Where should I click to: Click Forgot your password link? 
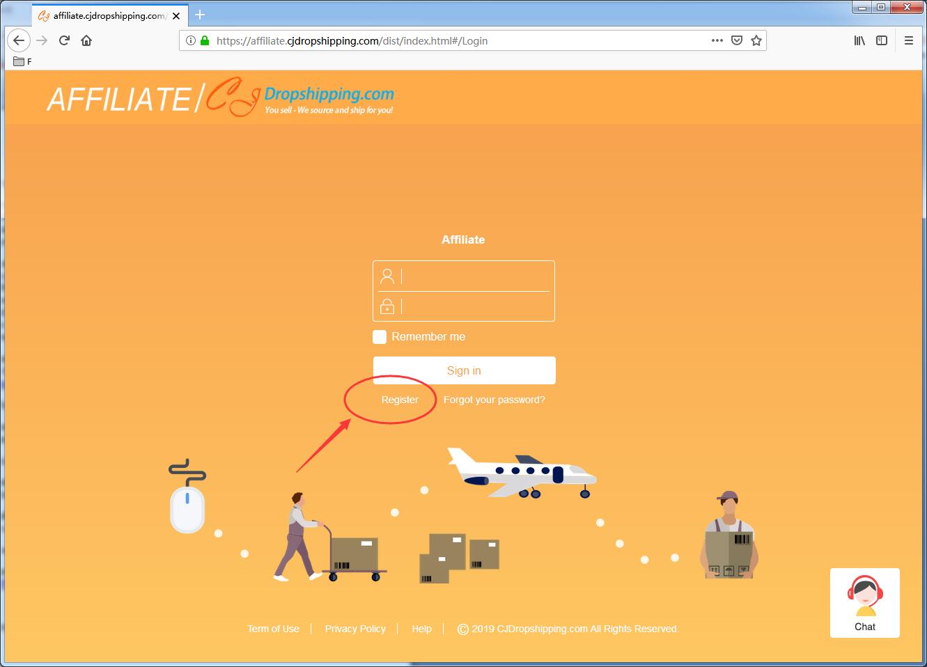[494, 400]
